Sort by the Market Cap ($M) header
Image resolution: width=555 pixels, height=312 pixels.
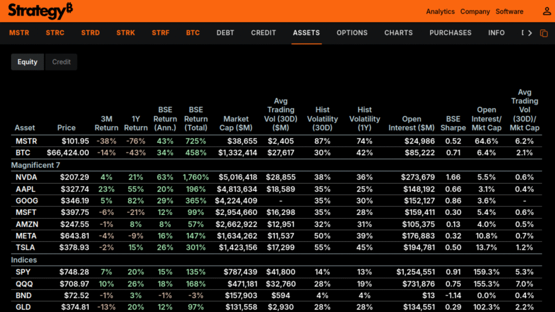236,123
